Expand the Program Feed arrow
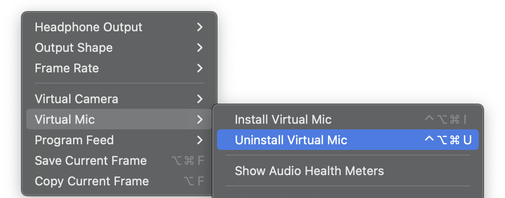 [200, 140]
